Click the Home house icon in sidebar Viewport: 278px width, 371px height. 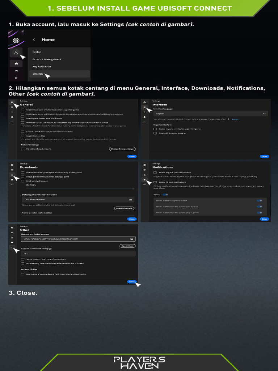(x=16, y=63)
